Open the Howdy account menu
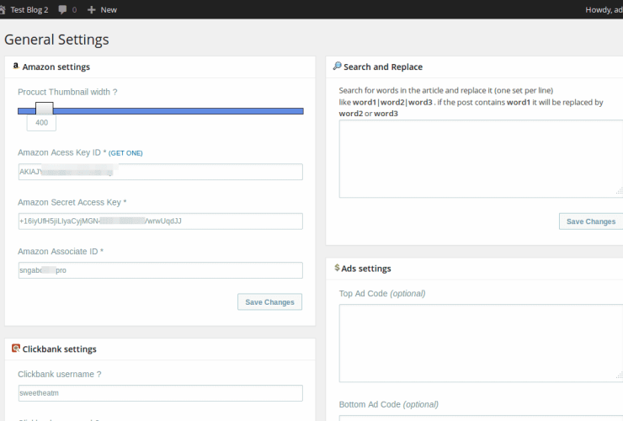623x421 pixels. tap(603, 9)
